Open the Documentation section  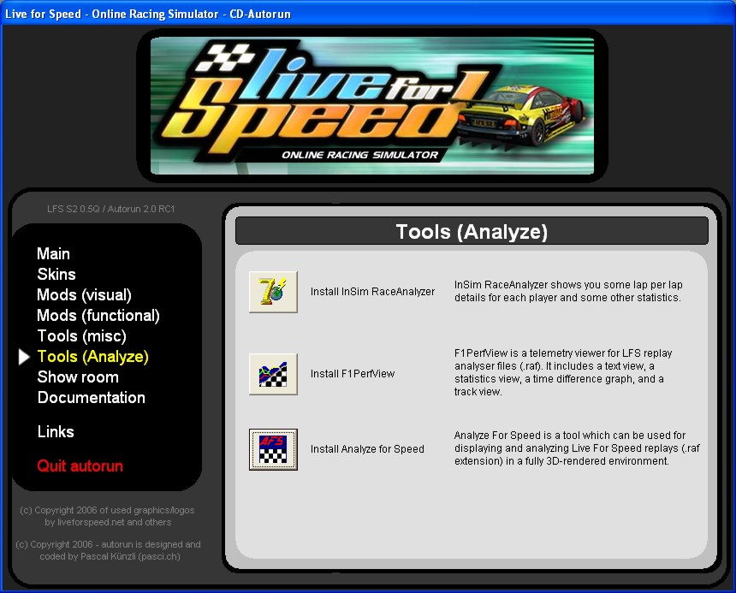pos(91,398)
